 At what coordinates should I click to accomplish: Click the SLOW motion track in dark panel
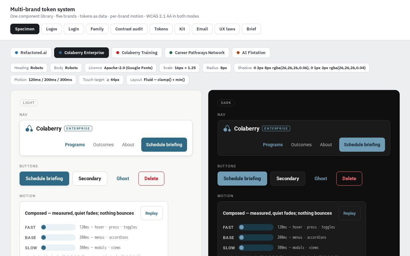click(256, 248)
